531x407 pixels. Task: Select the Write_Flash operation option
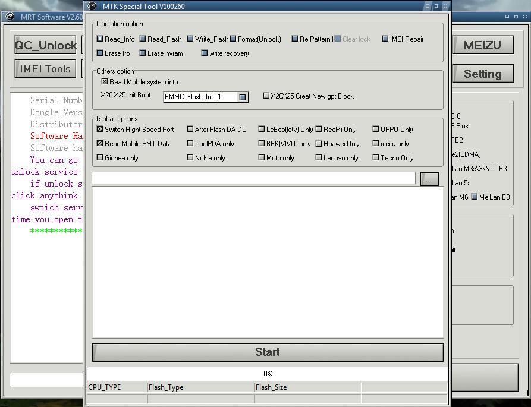coord(208,39)
